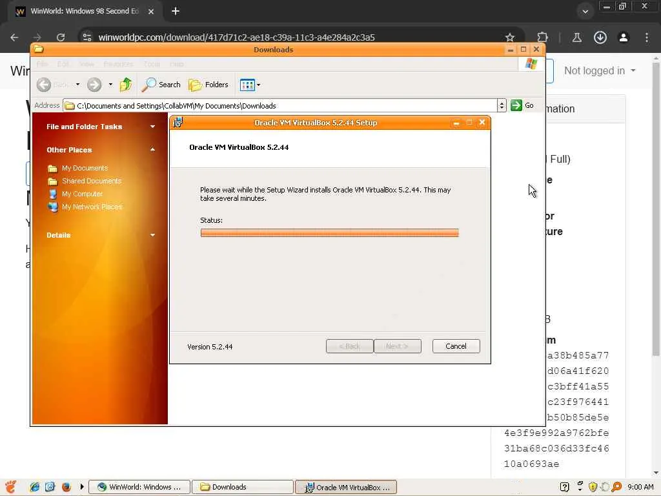
Task: Click the My Documents folder icon
Action: [53, 169]
